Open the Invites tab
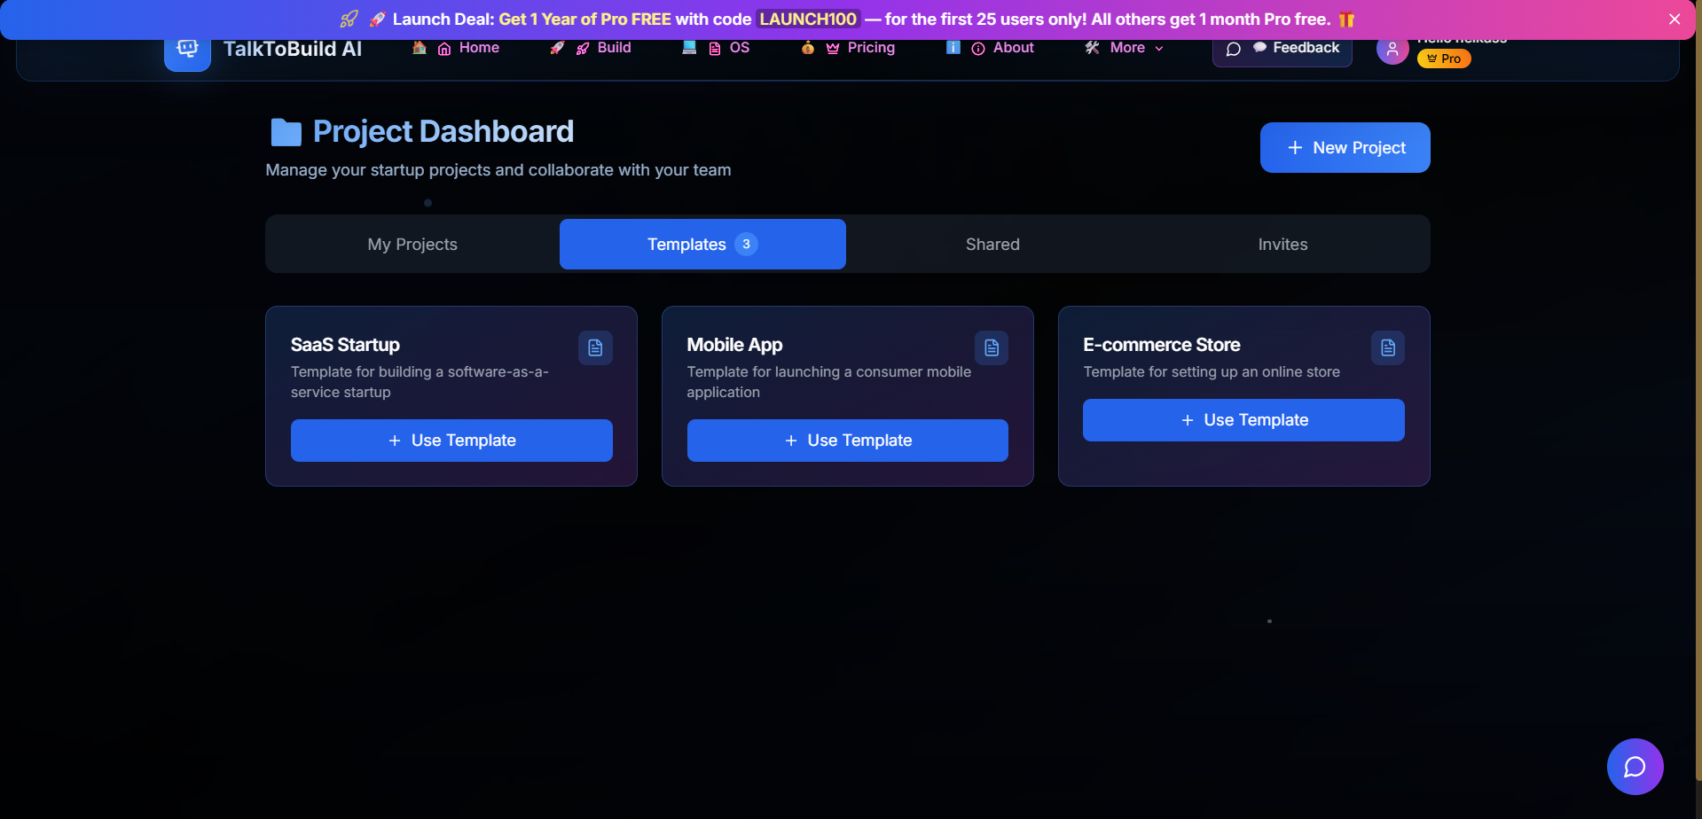The height and width of the screenshot is (819, 1702). 1282,245
